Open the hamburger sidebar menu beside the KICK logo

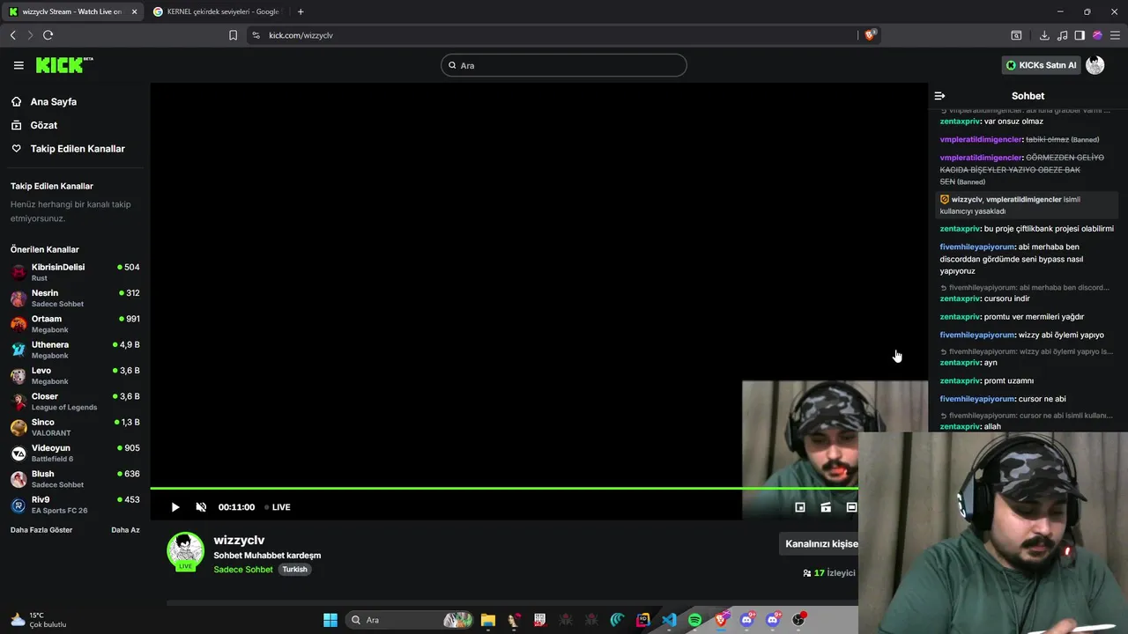click(x=19, y=65)
